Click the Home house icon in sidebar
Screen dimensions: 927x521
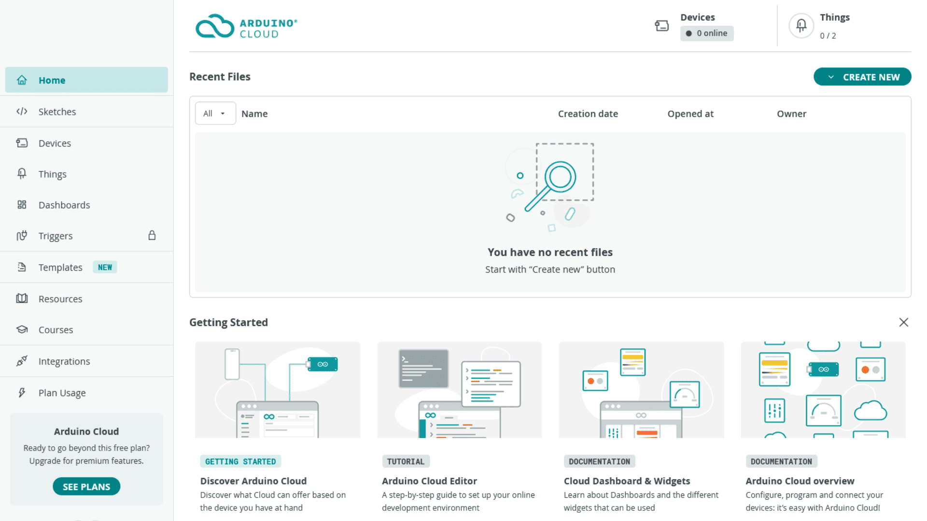22,80
